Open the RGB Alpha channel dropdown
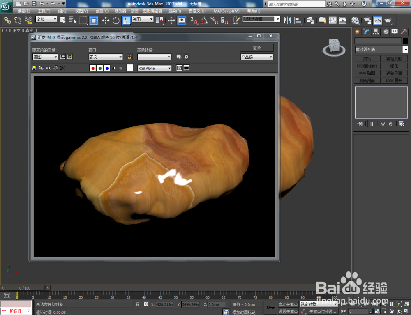 tap(155, 68)
